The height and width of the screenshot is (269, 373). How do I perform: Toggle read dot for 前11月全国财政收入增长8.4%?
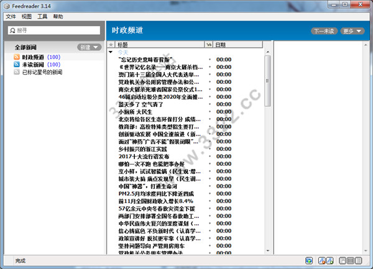pyautogui.click(x=210, y=201)
